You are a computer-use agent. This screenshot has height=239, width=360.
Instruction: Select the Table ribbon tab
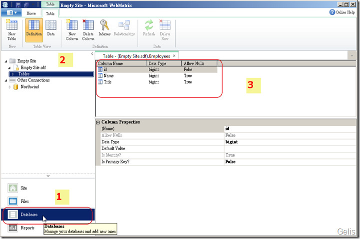coord(50,13)
